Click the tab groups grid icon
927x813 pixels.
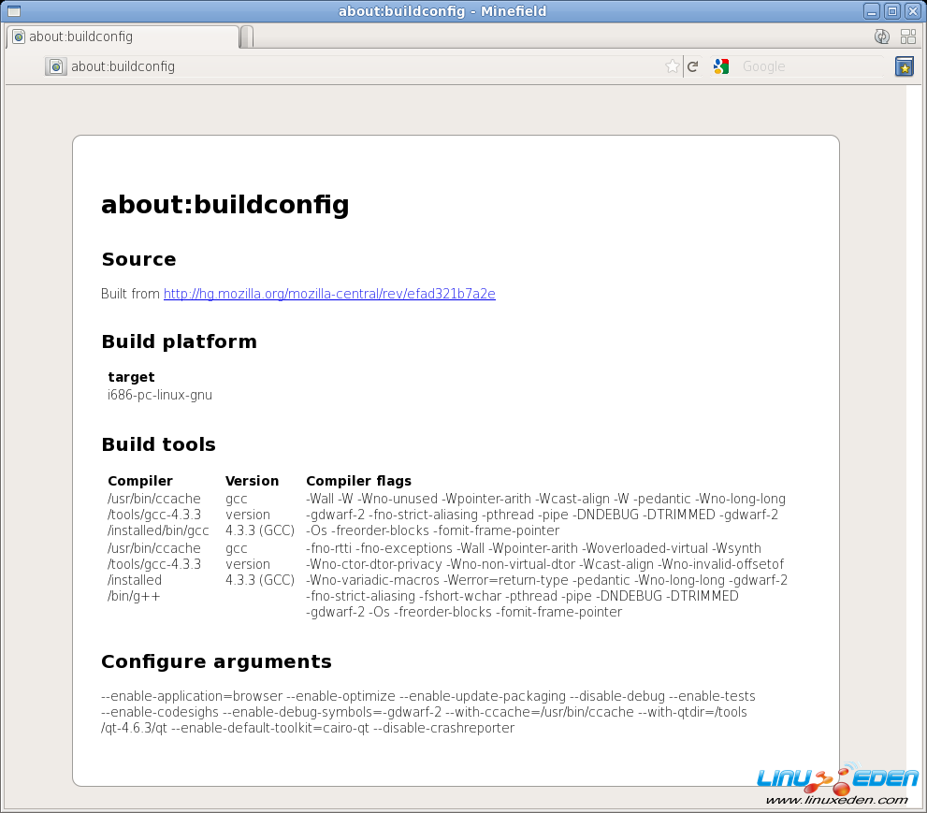[x=908, y=36]
